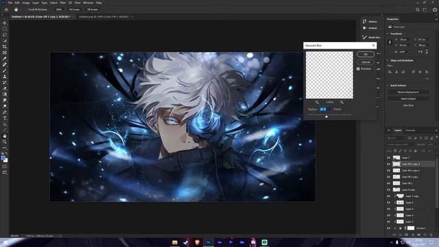The height and width of the screenshot is (247, 439).
Task: Hide the Color Fill 1 copy layer
Action: pos(388,177)
